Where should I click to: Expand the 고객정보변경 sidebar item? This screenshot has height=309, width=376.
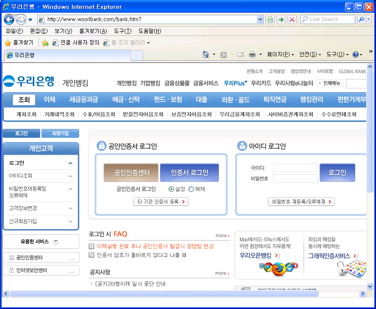point(70,208)
